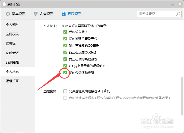
Task: Click the vertical scrollbar on the right
Action: pos(182,96)
